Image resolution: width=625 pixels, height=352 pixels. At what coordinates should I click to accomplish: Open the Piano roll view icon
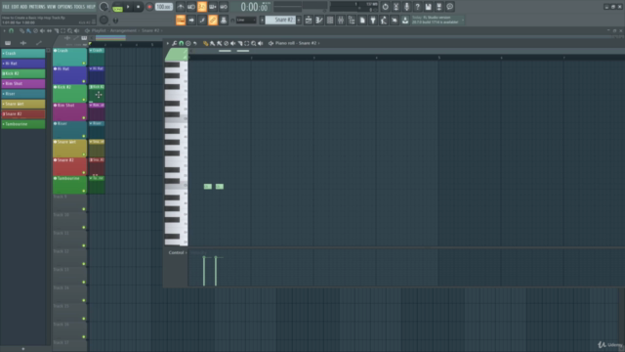click(x=319, y=20)
